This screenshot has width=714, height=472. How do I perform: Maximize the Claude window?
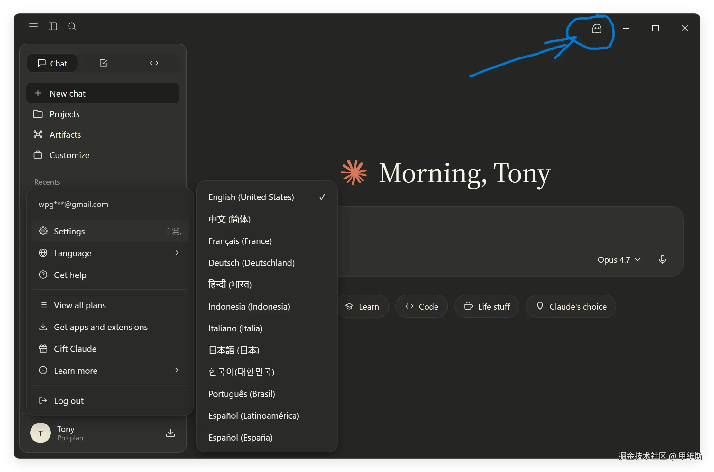tap(655, 28)
